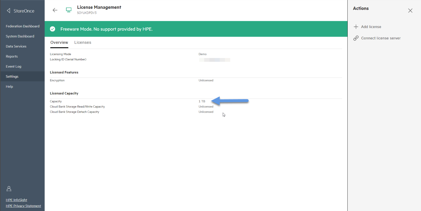Switch to the Licenses tab
Viewport: 421px width, 211px height.
[x=83, y=43]
